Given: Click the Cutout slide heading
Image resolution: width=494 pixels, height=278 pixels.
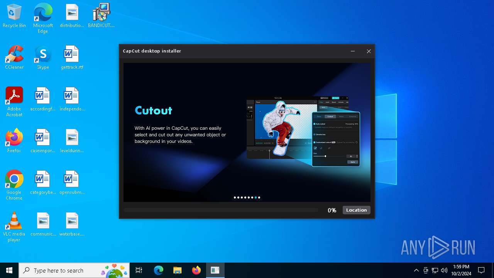Looking at the screenshot, I should click(154, 110).
